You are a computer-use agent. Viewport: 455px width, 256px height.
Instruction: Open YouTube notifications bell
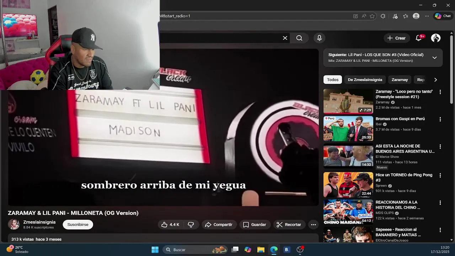pyautogui.click(x=419, y=38)
